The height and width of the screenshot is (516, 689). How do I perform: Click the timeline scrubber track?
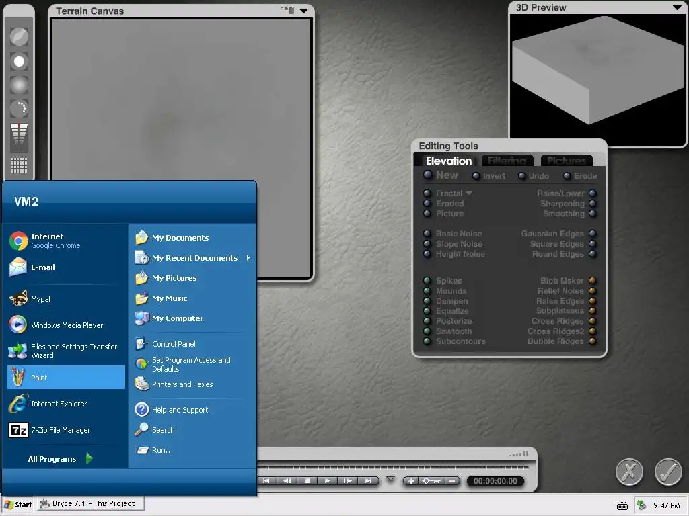point(393,467)
